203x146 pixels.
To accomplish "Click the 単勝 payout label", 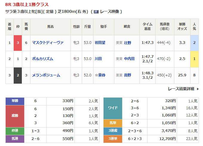I will click(x=15, y=101).
